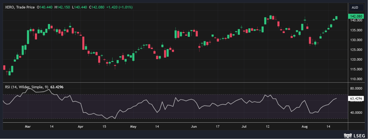Click the Jun label on time axis
Viewport: 368px width, 139px height.
pos(194,127)
